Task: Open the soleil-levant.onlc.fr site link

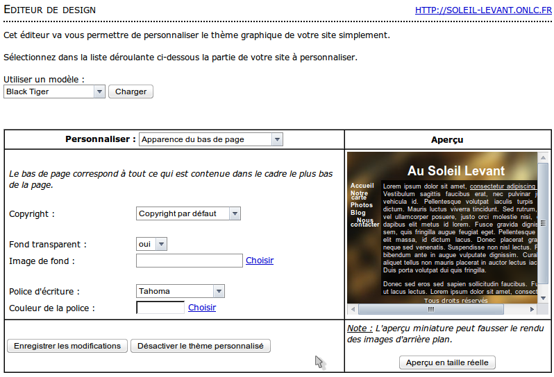Action: pyautogui.click(x=483, y=10)
